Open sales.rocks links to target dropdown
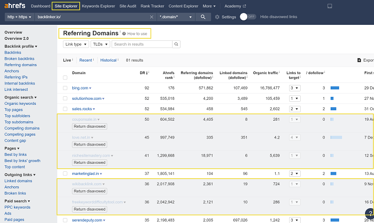 [x=295, y=109]
